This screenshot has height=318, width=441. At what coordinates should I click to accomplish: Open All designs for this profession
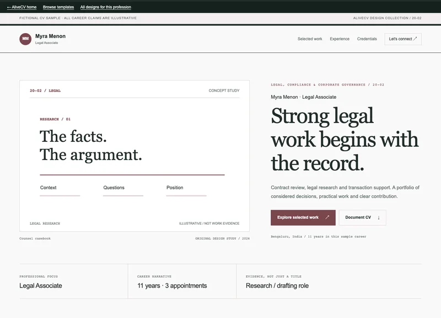105,7
